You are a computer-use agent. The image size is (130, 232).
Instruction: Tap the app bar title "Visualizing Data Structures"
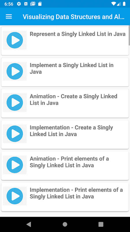tap(74, 17)
